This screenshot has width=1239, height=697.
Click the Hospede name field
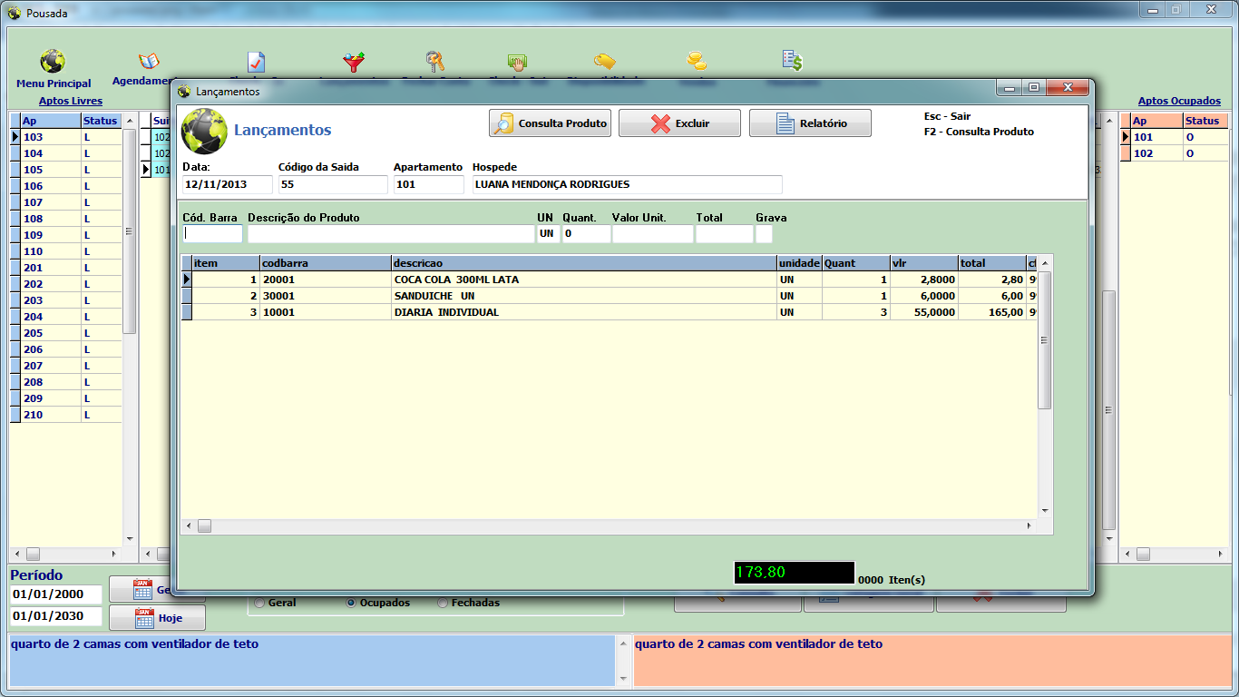tap(628, 184)
